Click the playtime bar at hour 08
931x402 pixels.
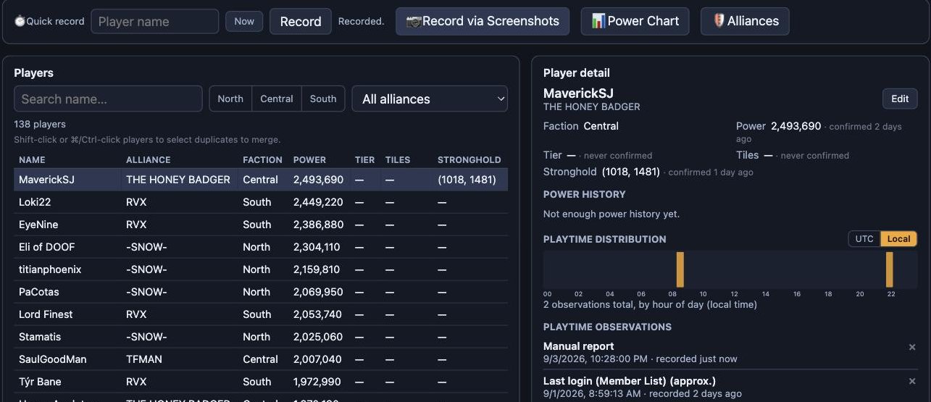pos(680,269)
